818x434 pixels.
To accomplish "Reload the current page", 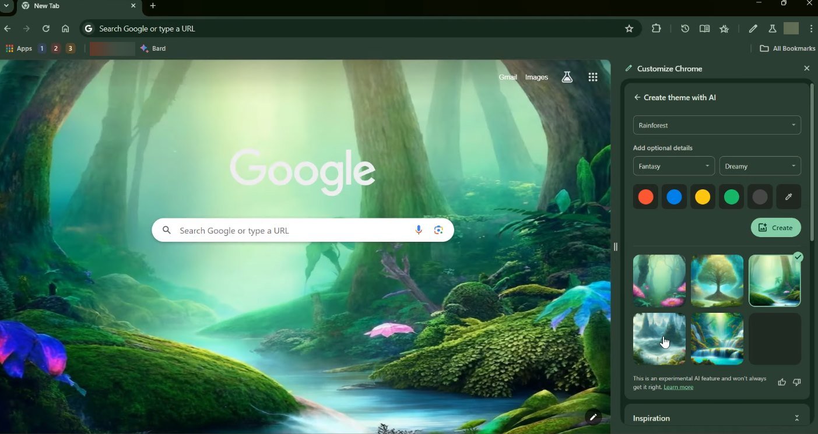I will pos(46,29).
